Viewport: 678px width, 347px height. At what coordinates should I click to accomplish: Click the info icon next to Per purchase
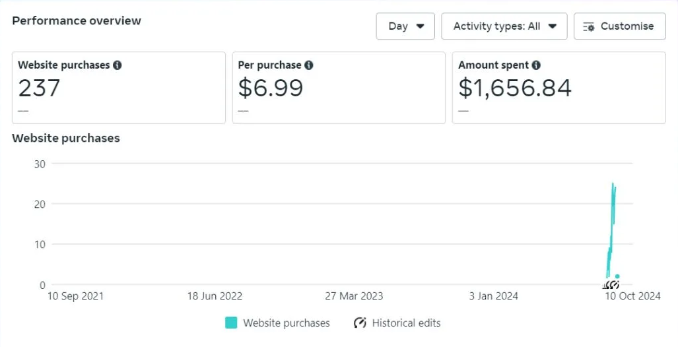point(309,65)
